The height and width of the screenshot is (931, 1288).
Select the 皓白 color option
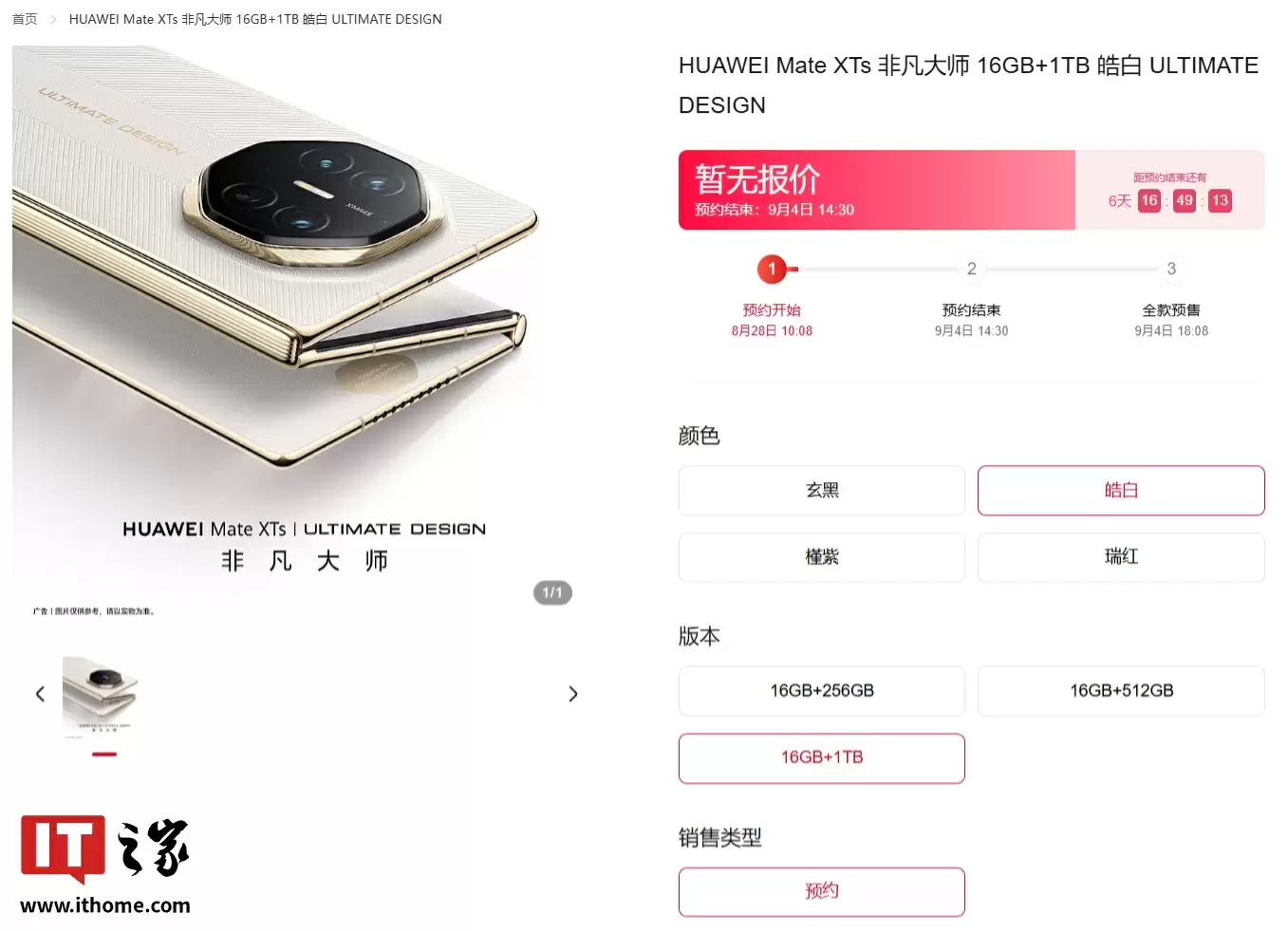point(1121,491)
